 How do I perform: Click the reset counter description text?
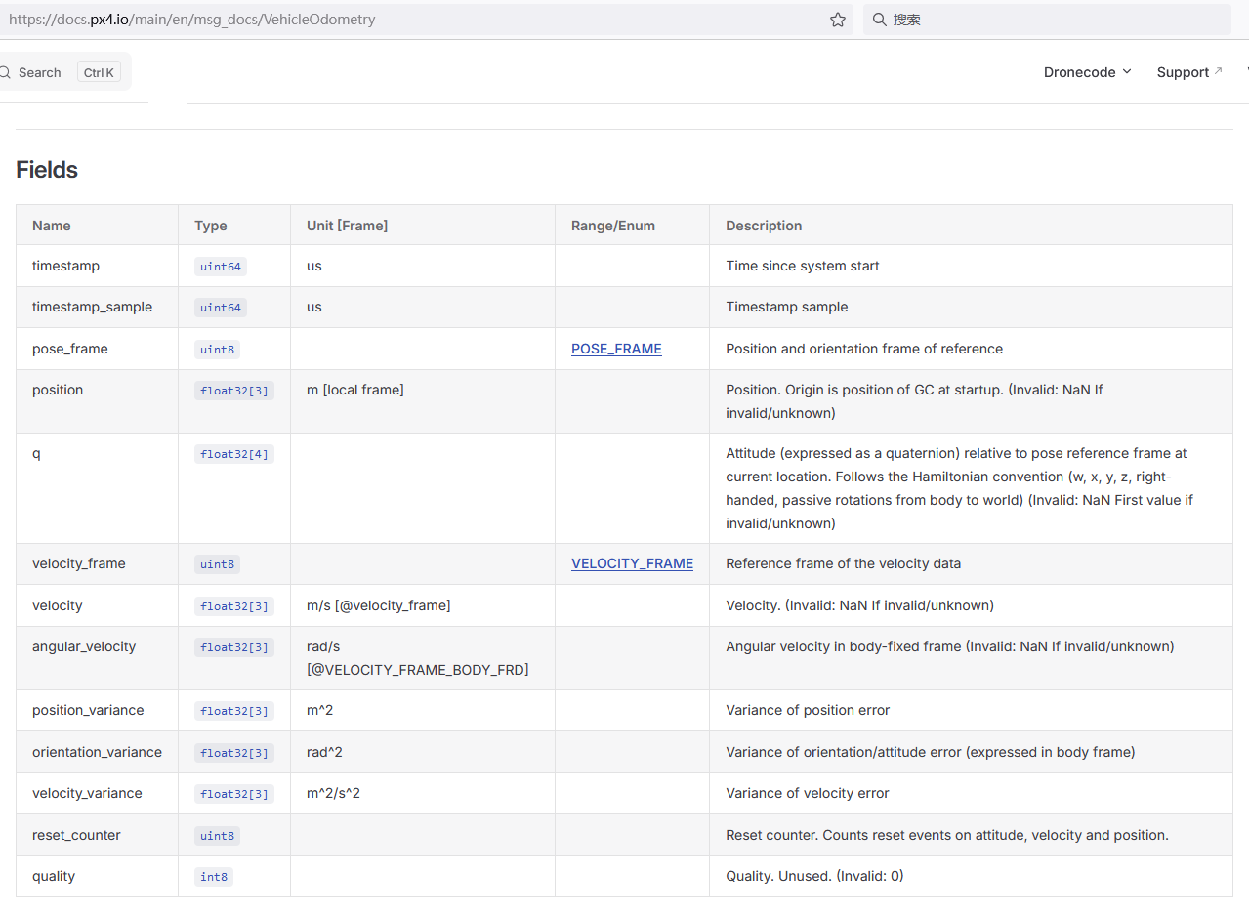click(947, 835)
